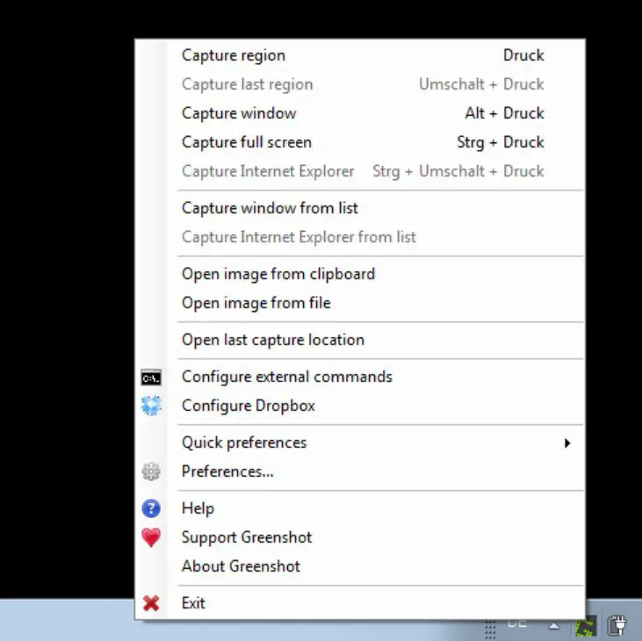Click the Dropbox icon in the menu
This screenshot has width=642, height=641.
pos(151,406)
